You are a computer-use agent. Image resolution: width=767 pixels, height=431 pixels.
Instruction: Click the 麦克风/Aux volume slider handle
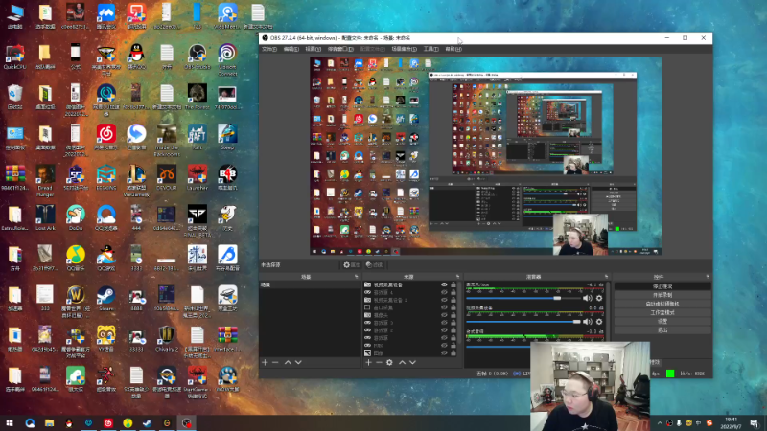click(557, 298)
